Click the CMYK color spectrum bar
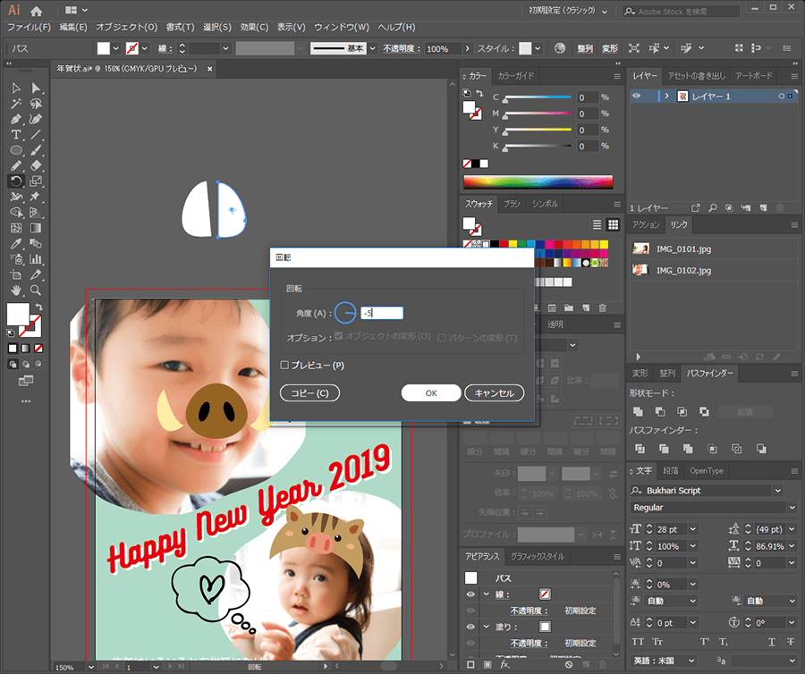This screenshot has width=805, height=674. 538,181
